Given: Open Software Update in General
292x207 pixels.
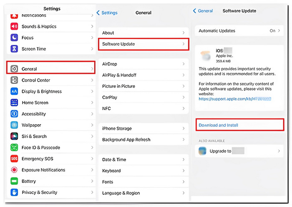Looking at the screenshot, I should [x=143, y=44].
